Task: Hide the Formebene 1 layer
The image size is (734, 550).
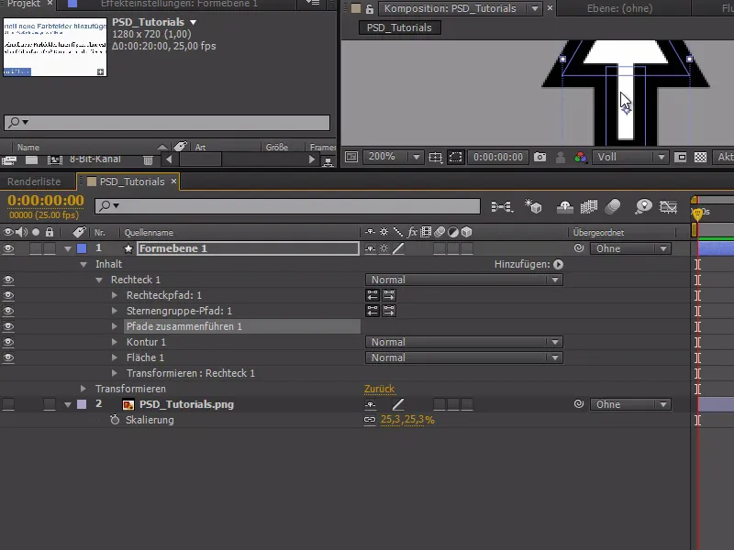Action: click(8, 248)
